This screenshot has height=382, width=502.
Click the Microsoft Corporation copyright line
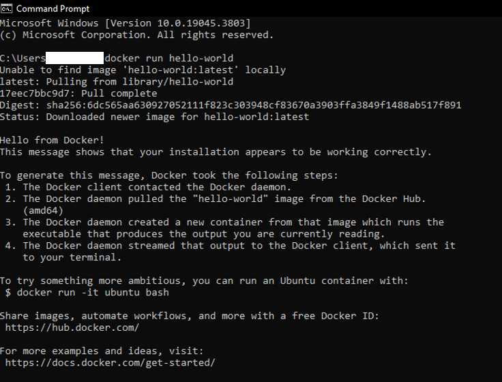pyautogui.click(x=136, y=35)
